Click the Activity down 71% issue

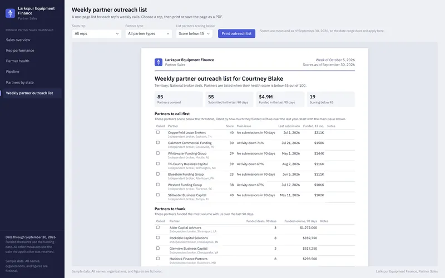[250, 143]
